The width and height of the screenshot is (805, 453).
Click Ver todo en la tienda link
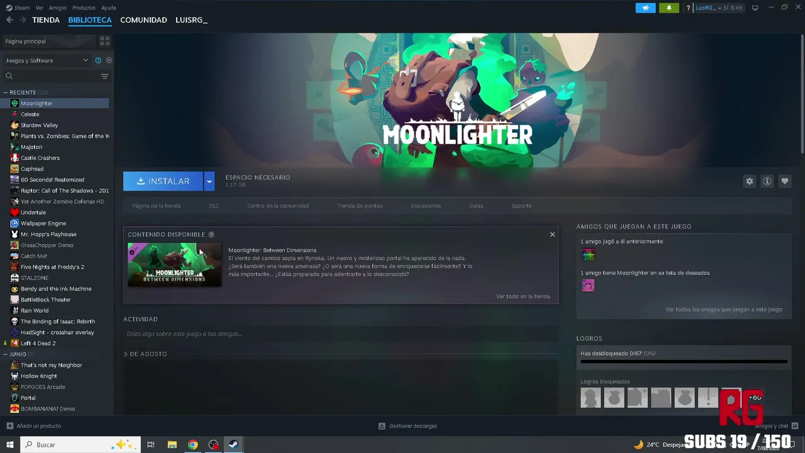pyautogui.click(x=523, y=296)
